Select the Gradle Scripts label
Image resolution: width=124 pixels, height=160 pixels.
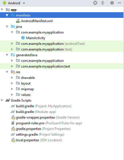tap(21, 100)
